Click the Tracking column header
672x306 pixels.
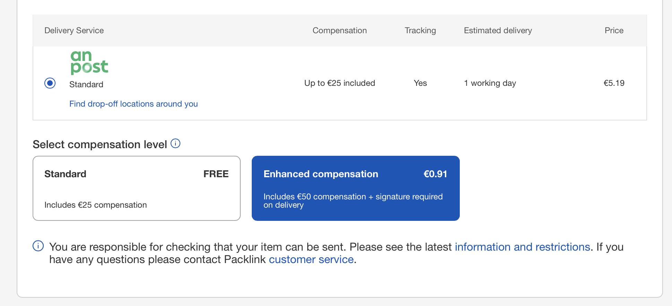click(x=420, y=30)
